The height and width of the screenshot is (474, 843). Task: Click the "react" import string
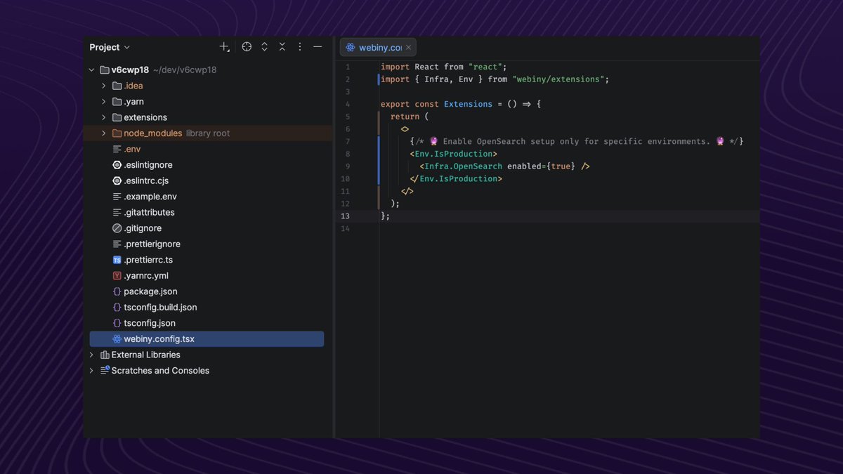point(485,67)
